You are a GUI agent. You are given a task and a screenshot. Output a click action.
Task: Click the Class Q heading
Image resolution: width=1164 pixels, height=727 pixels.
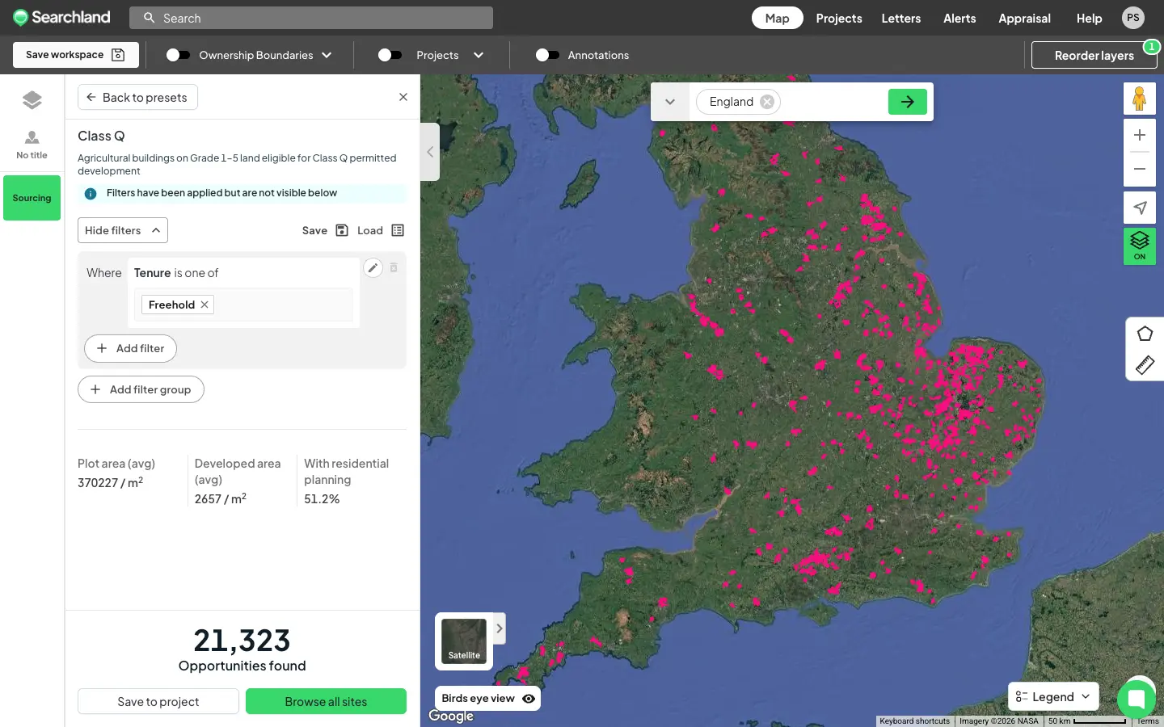pos(101,136)
